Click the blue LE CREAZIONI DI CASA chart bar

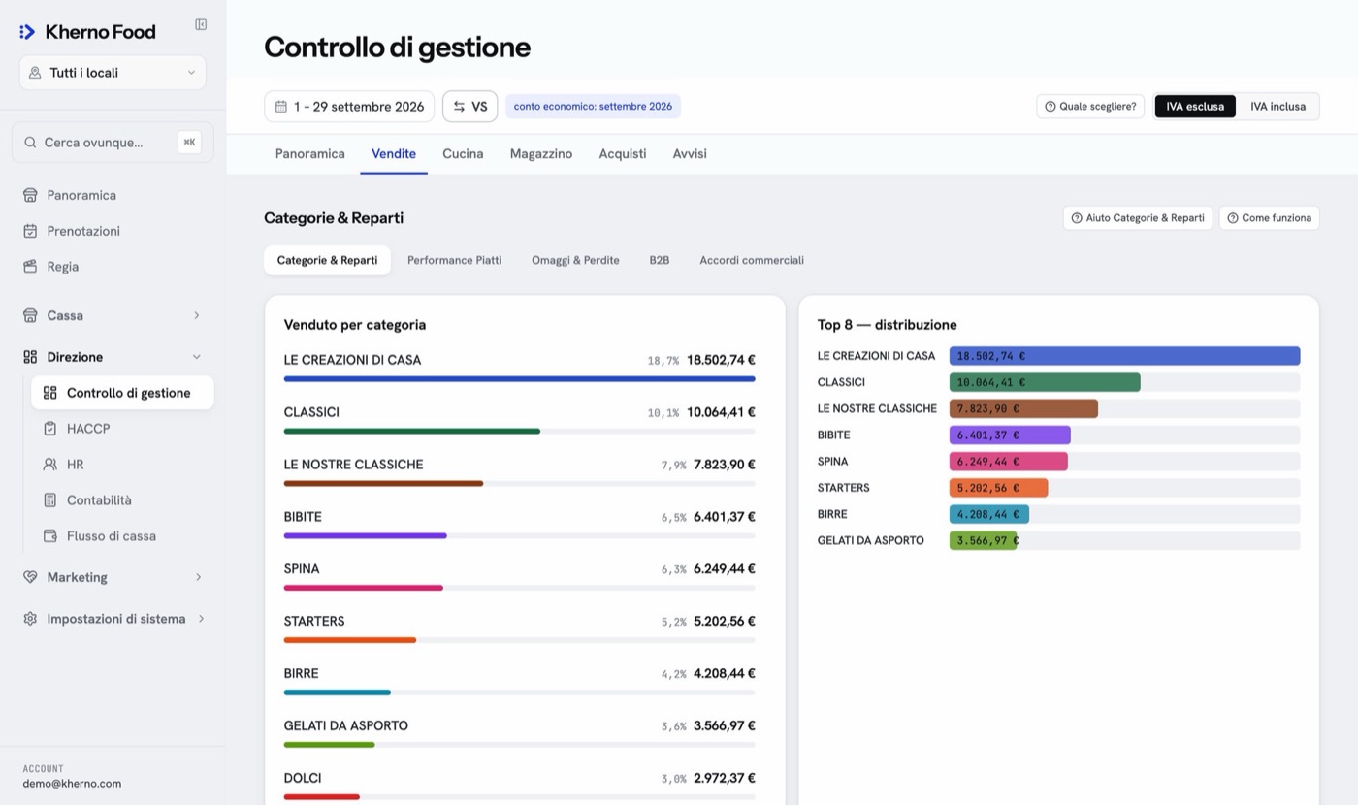pos(1124,356)
